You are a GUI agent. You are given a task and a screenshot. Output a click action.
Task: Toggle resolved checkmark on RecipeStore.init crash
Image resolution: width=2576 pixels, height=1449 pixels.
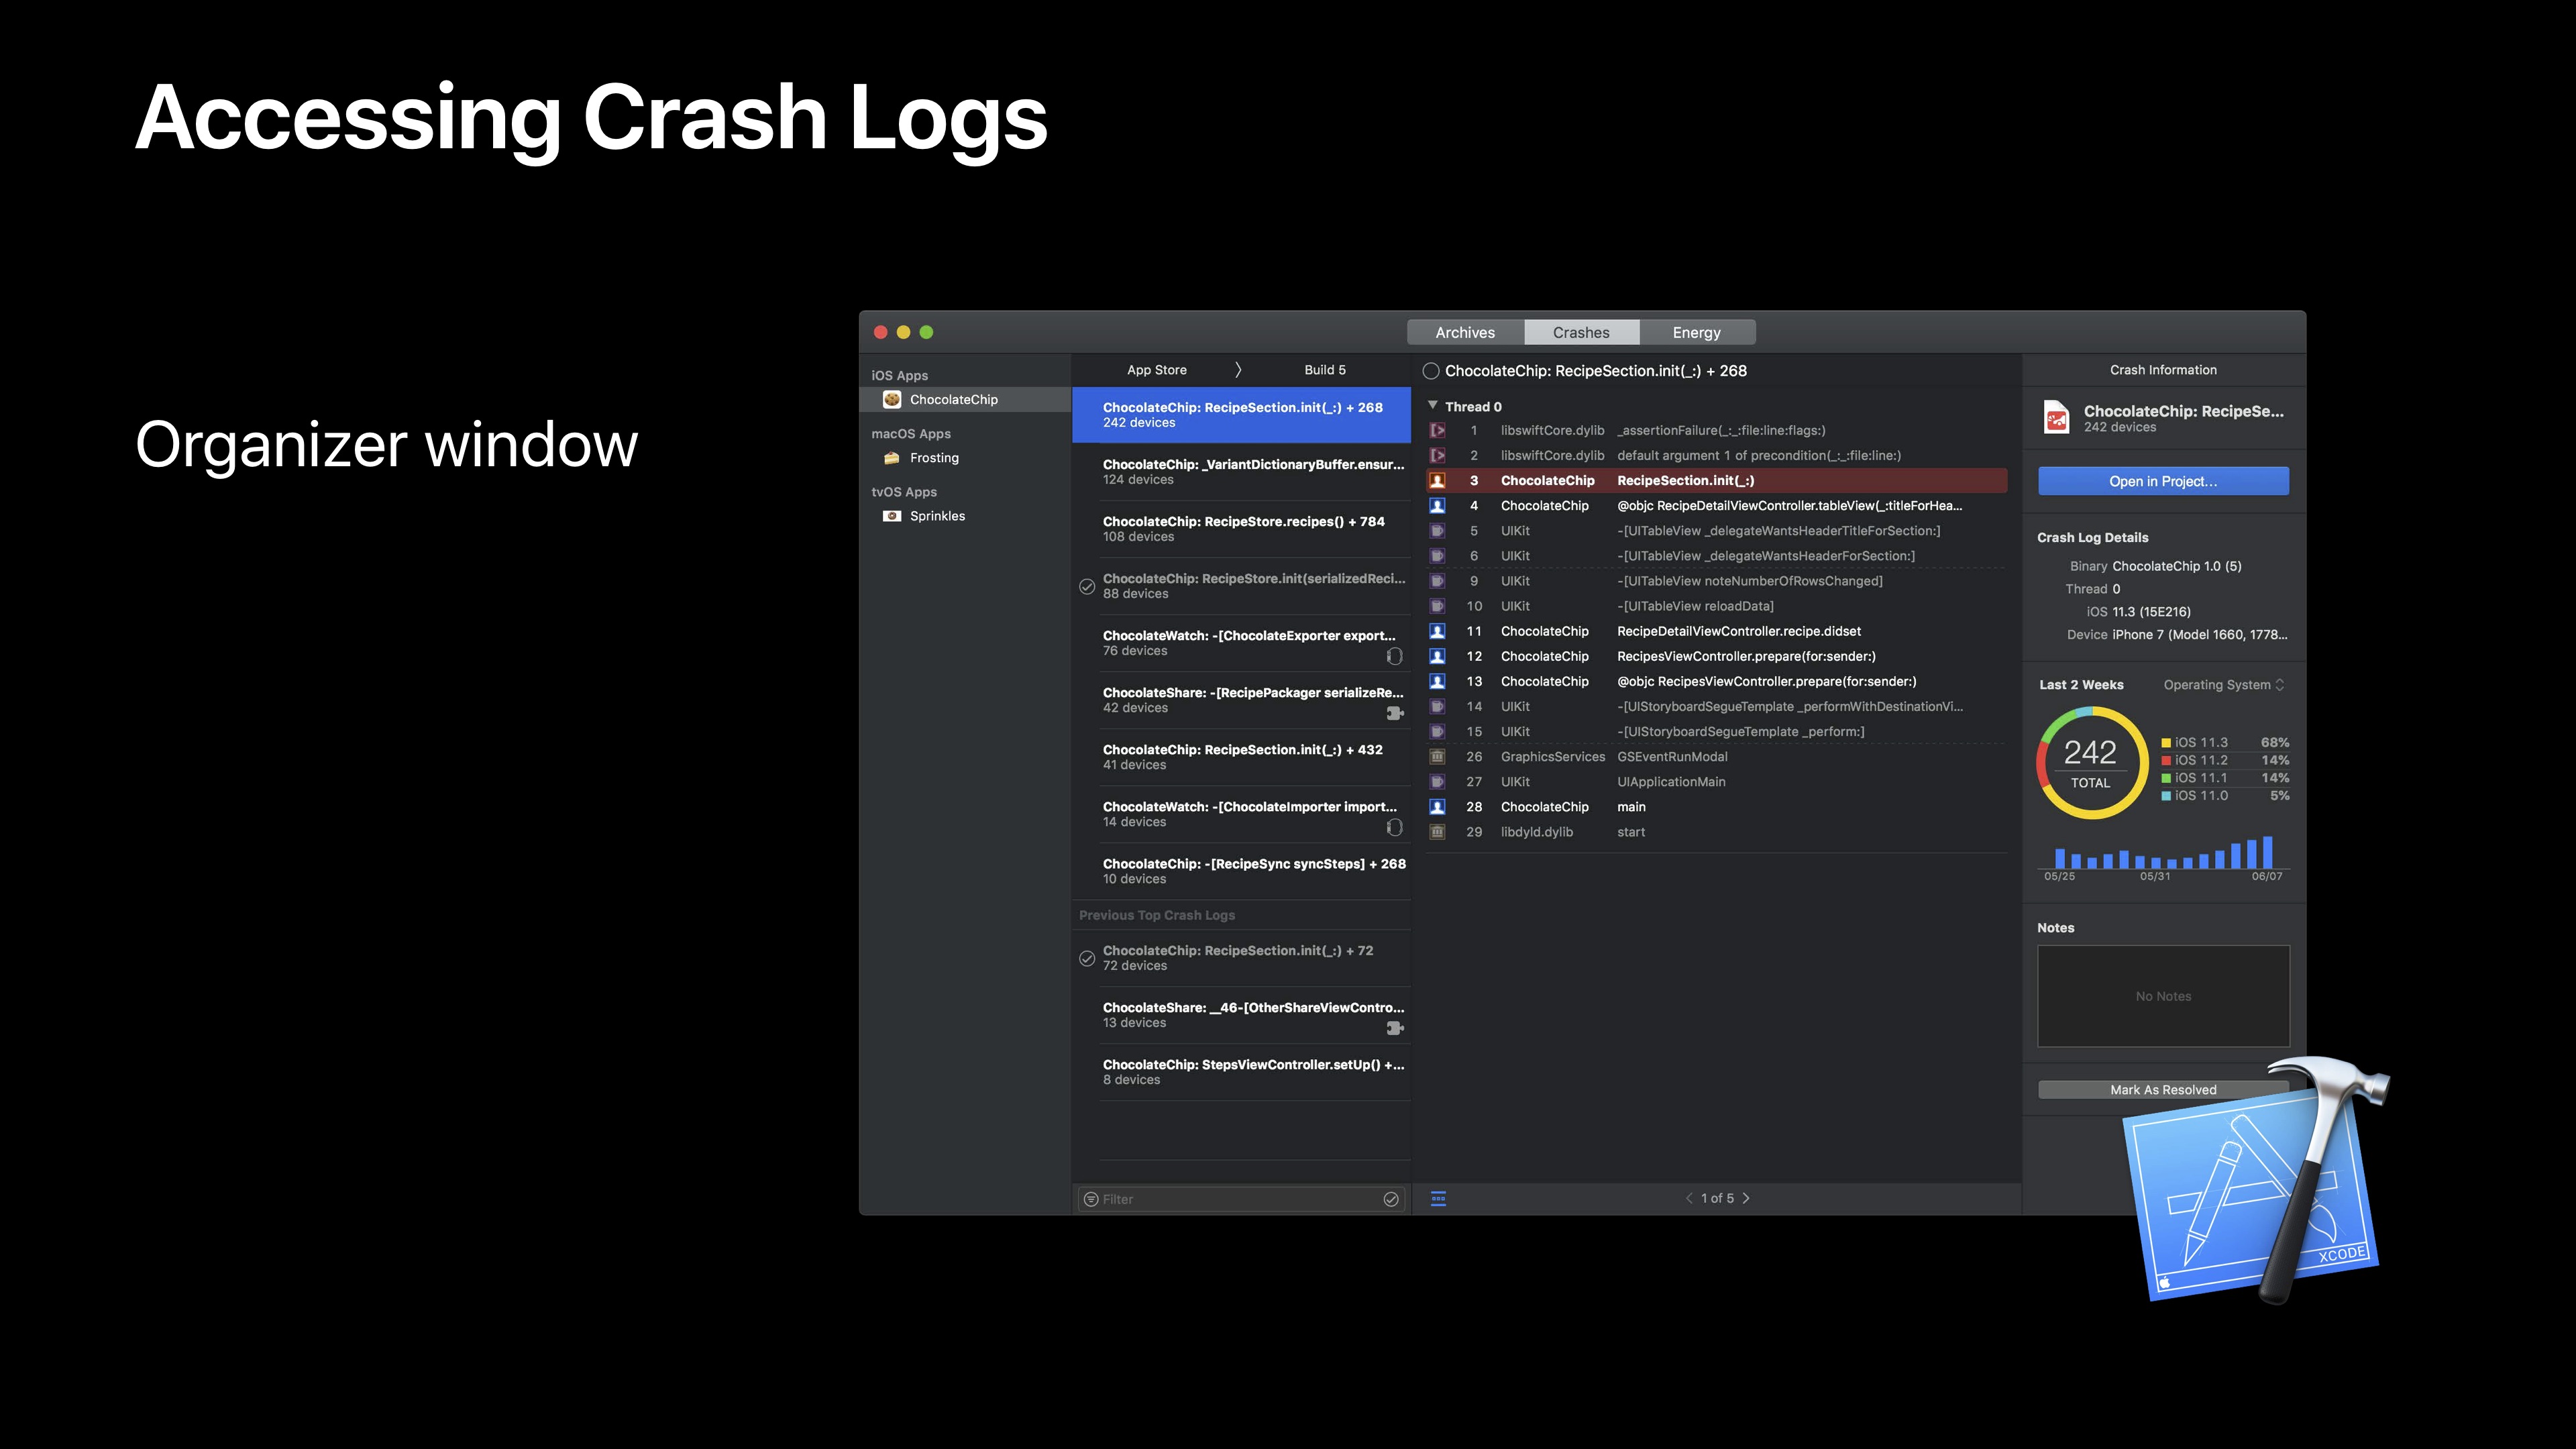tap(1087, 586)
